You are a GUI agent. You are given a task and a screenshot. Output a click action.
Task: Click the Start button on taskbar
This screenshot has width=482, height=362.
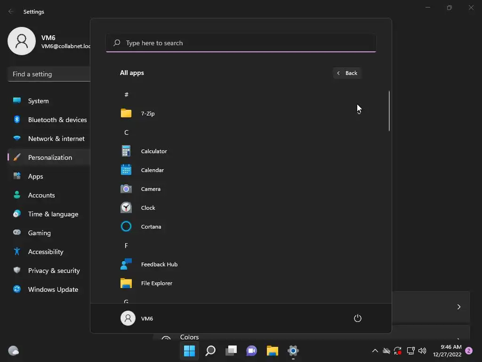click(x=189, y=351)
